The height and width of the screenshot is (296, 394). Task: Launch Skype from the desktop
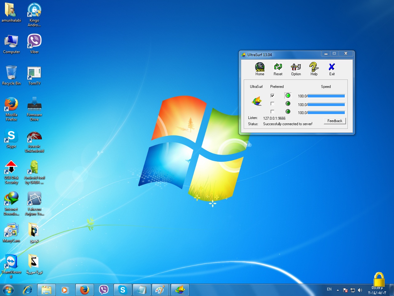[x=11, y=138]
